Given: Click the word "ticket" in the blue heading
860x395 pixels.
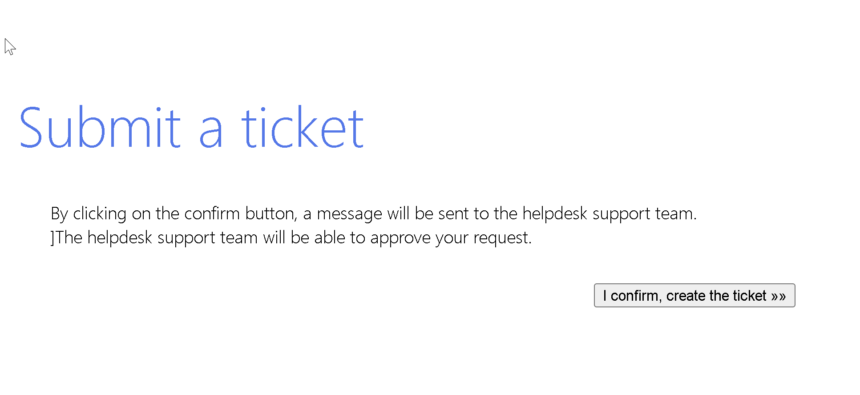Looking at the screenshot, I should point(303,128).
